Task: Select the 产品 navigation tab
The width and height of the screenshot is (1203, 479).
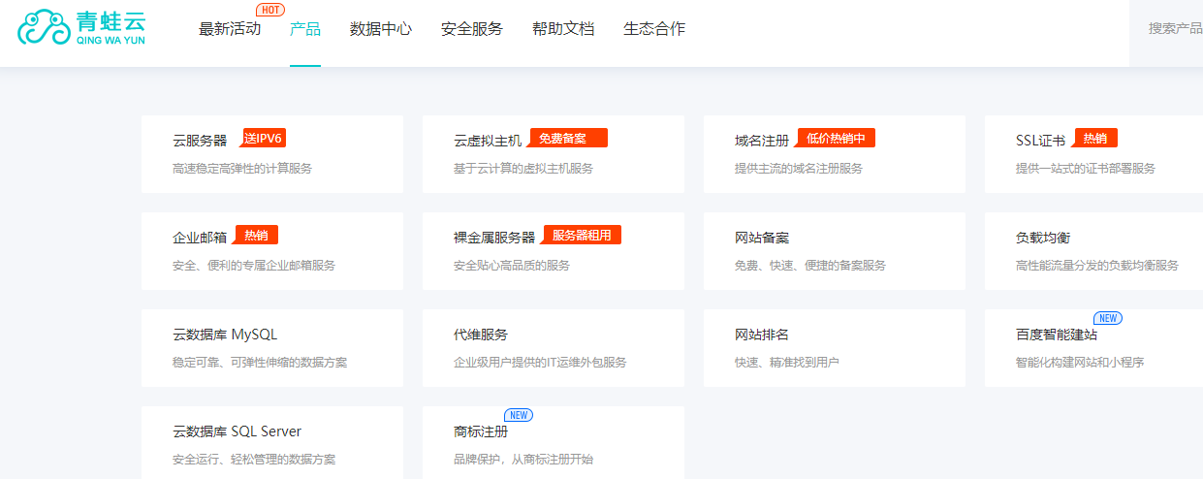Action: click(305, 29)
